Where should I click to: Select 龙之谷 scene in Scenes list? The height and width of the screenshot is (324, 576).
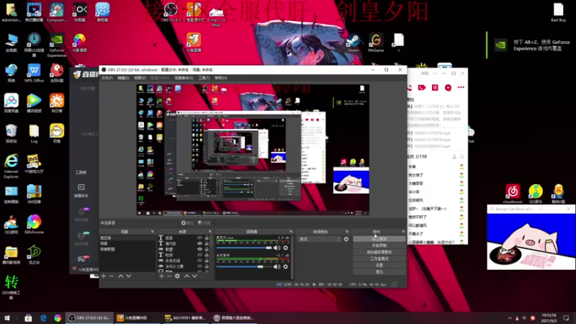point(127,238)
